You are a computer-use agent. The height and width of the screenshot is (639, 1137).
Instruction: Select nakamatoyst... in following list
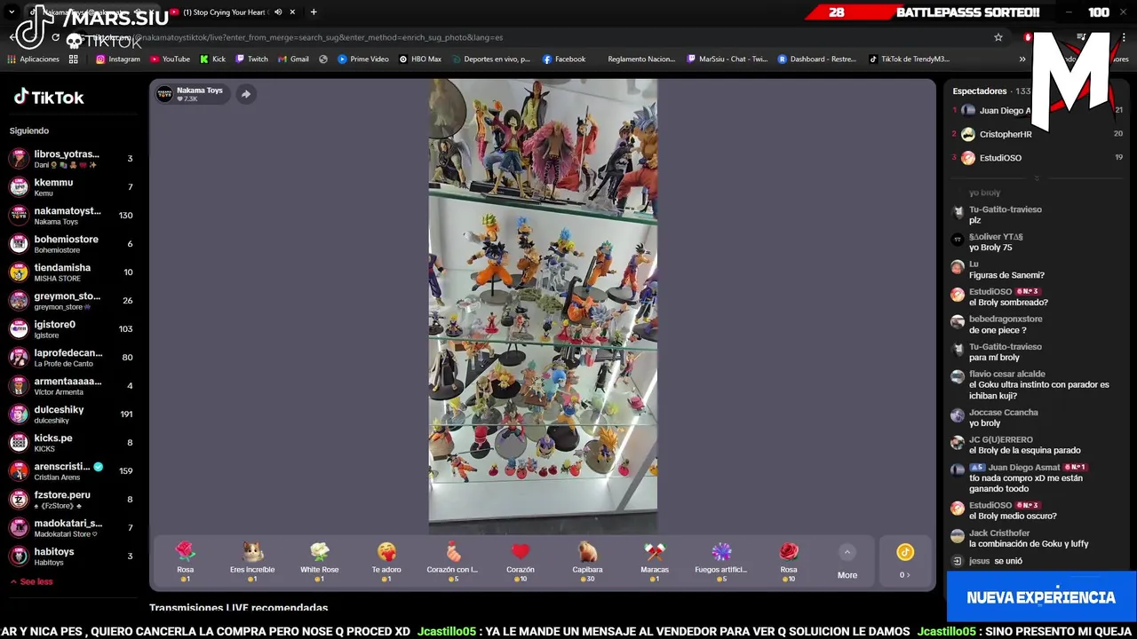pos(71,216)
